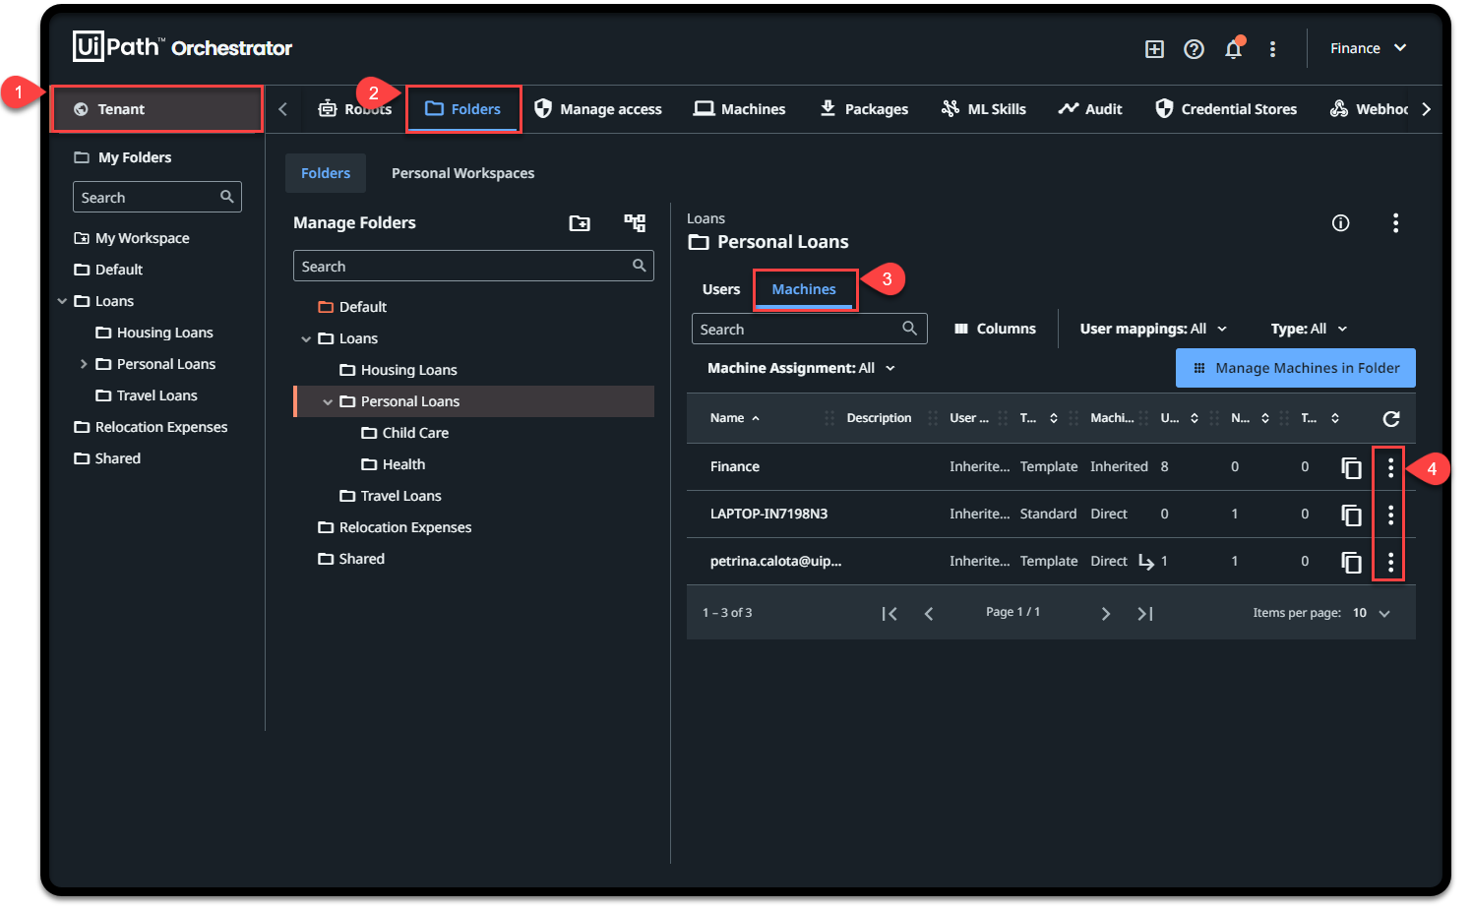Sort by Name column header
The width and height of the screenshot is (1472, 909).
pyautogui.click(x=734, y=418)
